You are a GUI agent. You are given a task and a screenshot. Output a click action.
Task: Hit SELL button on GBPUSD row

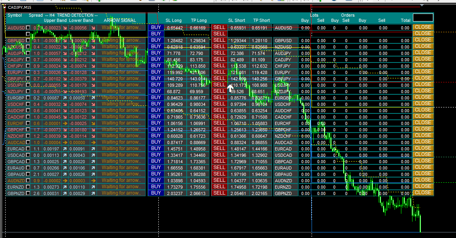coord(219,40)
